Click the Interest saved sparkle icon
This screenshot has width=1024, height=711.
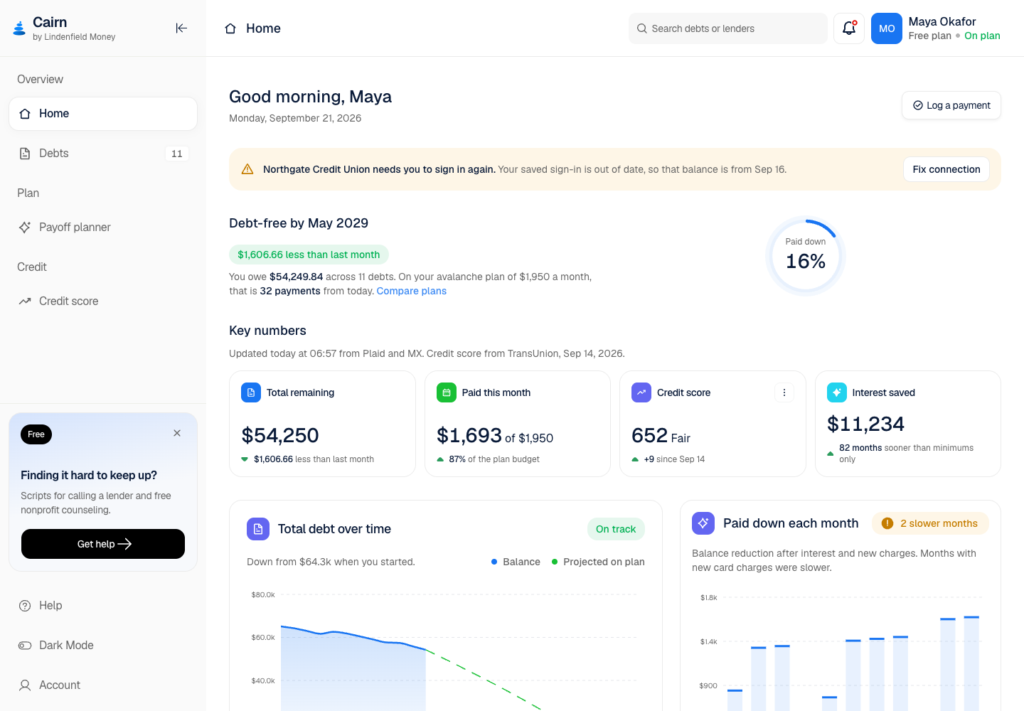[837, 392]
